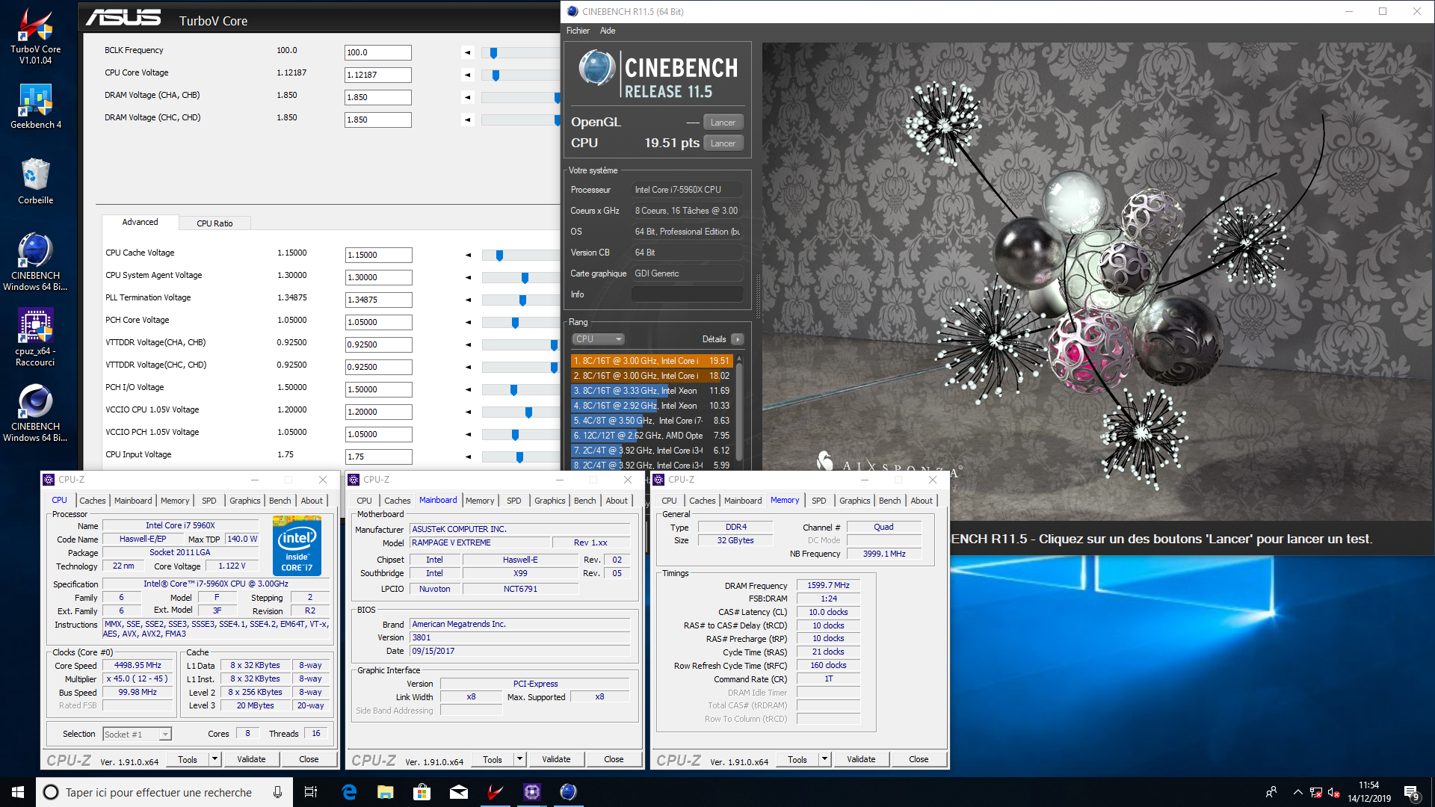Click Validate in CPU-Z Memory window

click(x=861, y=759)
